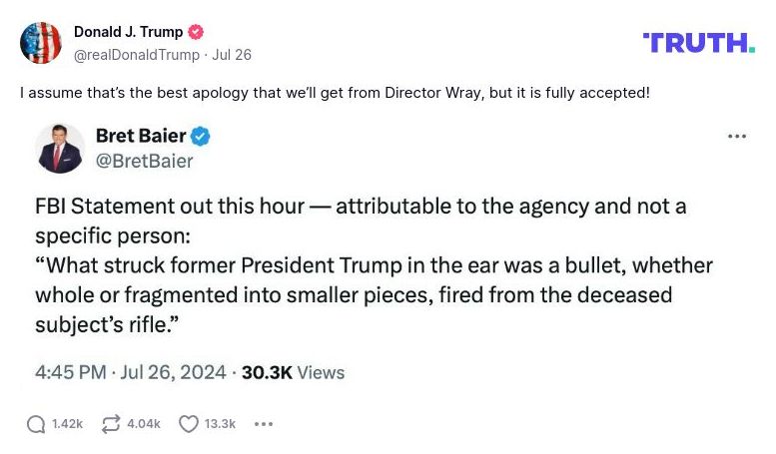
Task: Click the 4:45 PM · Jul 26, 2024 timestamp
Action: 131,372
